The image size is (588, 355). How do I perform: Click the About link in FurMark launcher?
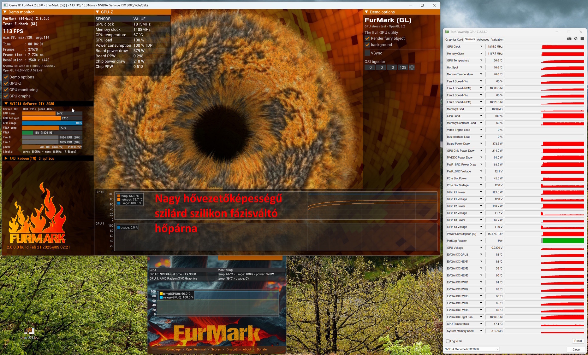click(247, 349)
